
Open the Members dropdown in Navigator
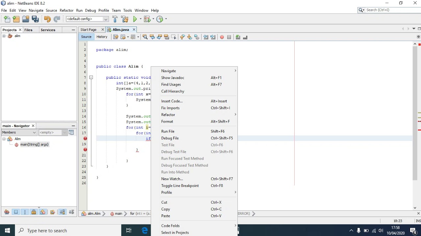(19, 132)
